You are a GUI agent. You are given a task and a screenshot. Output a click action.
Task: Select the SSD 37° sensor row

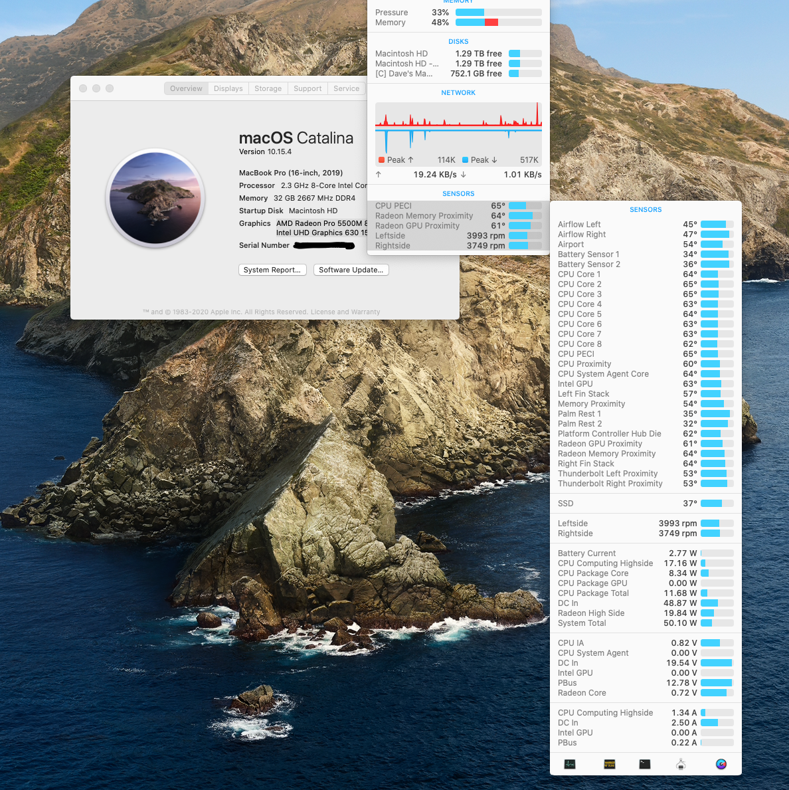pyautogui.click(x=646, y=504)
